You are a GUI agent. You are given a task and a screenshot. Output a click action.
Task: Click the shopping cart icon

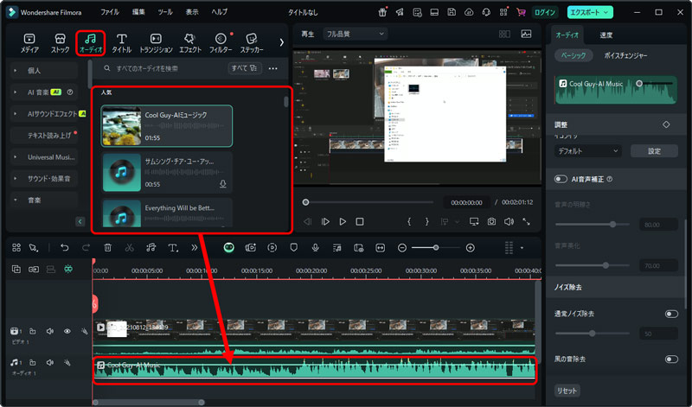[x=521, y=12]
